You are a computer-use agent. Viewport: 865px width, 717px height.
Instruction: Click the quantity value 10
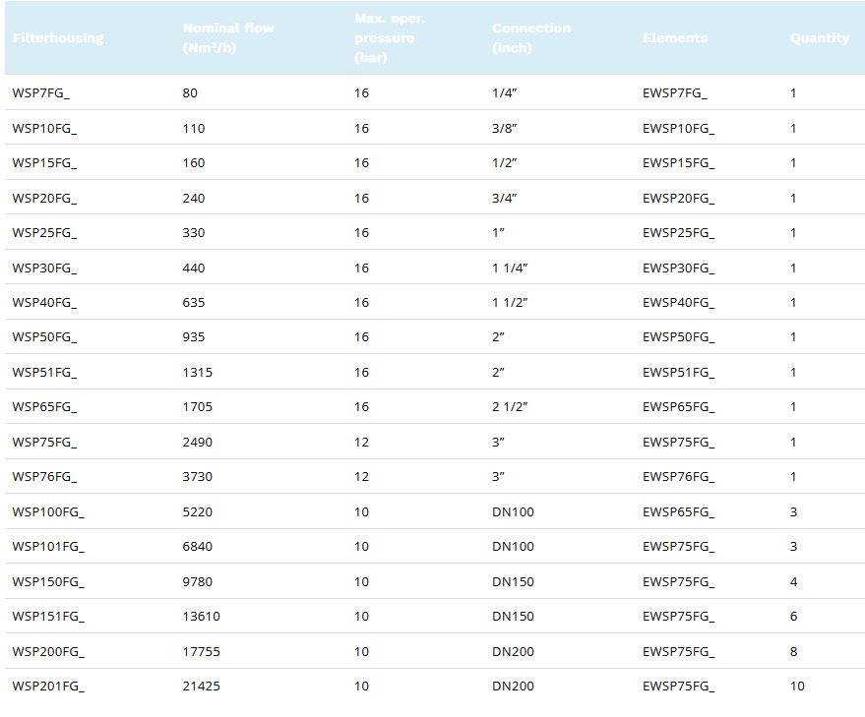(x=797, y=686)
